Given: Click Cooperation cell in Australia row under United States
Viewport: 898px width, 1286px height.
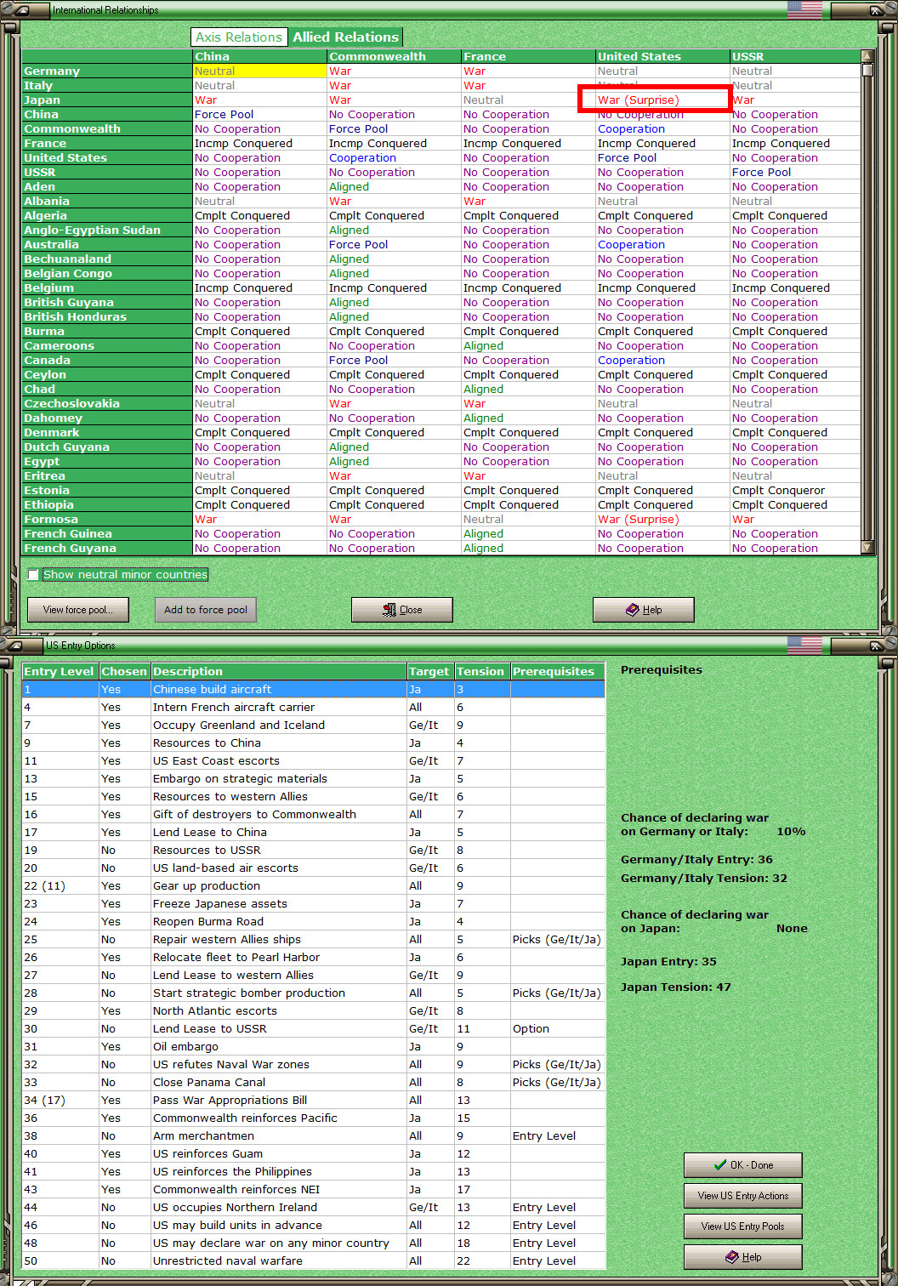Looking at the screenshot, I should click(x=662, y=245).
